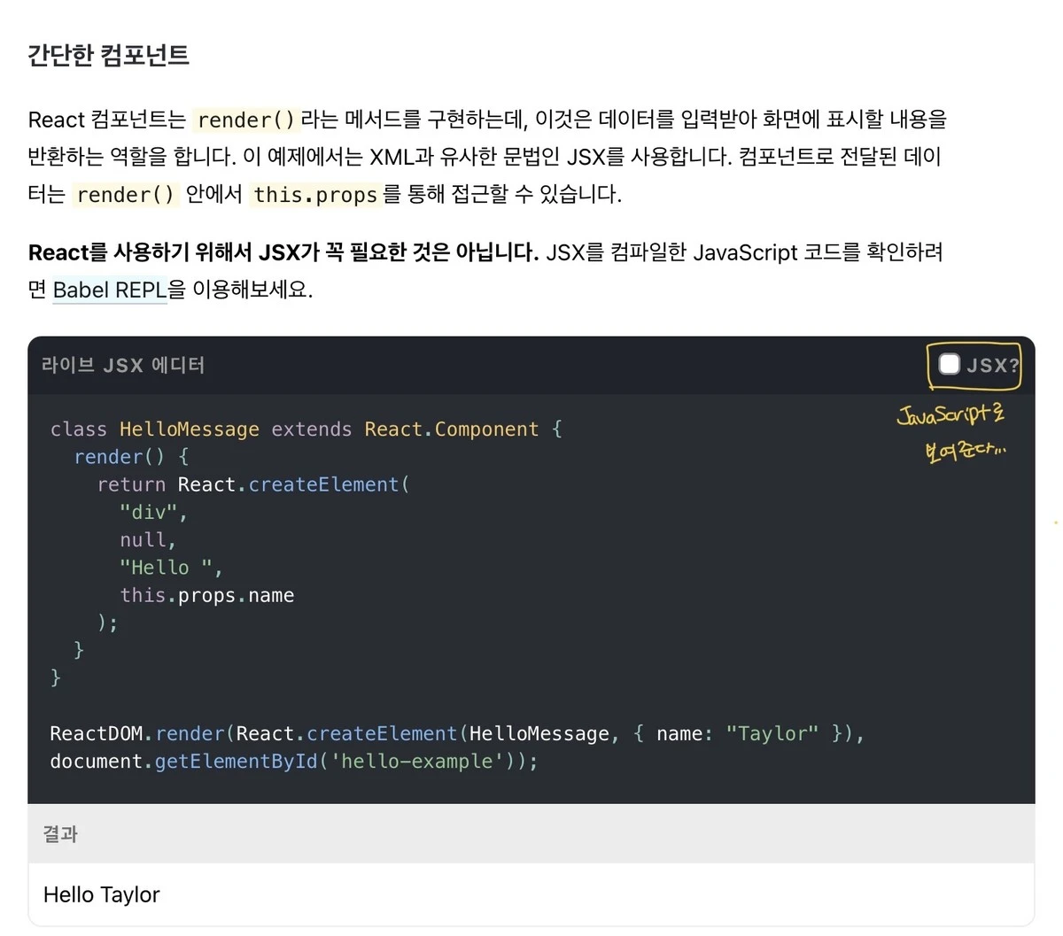Click the 'this.props.name' code line
1063x936 pixels.
pyautogui.click(x=207, y=595)
